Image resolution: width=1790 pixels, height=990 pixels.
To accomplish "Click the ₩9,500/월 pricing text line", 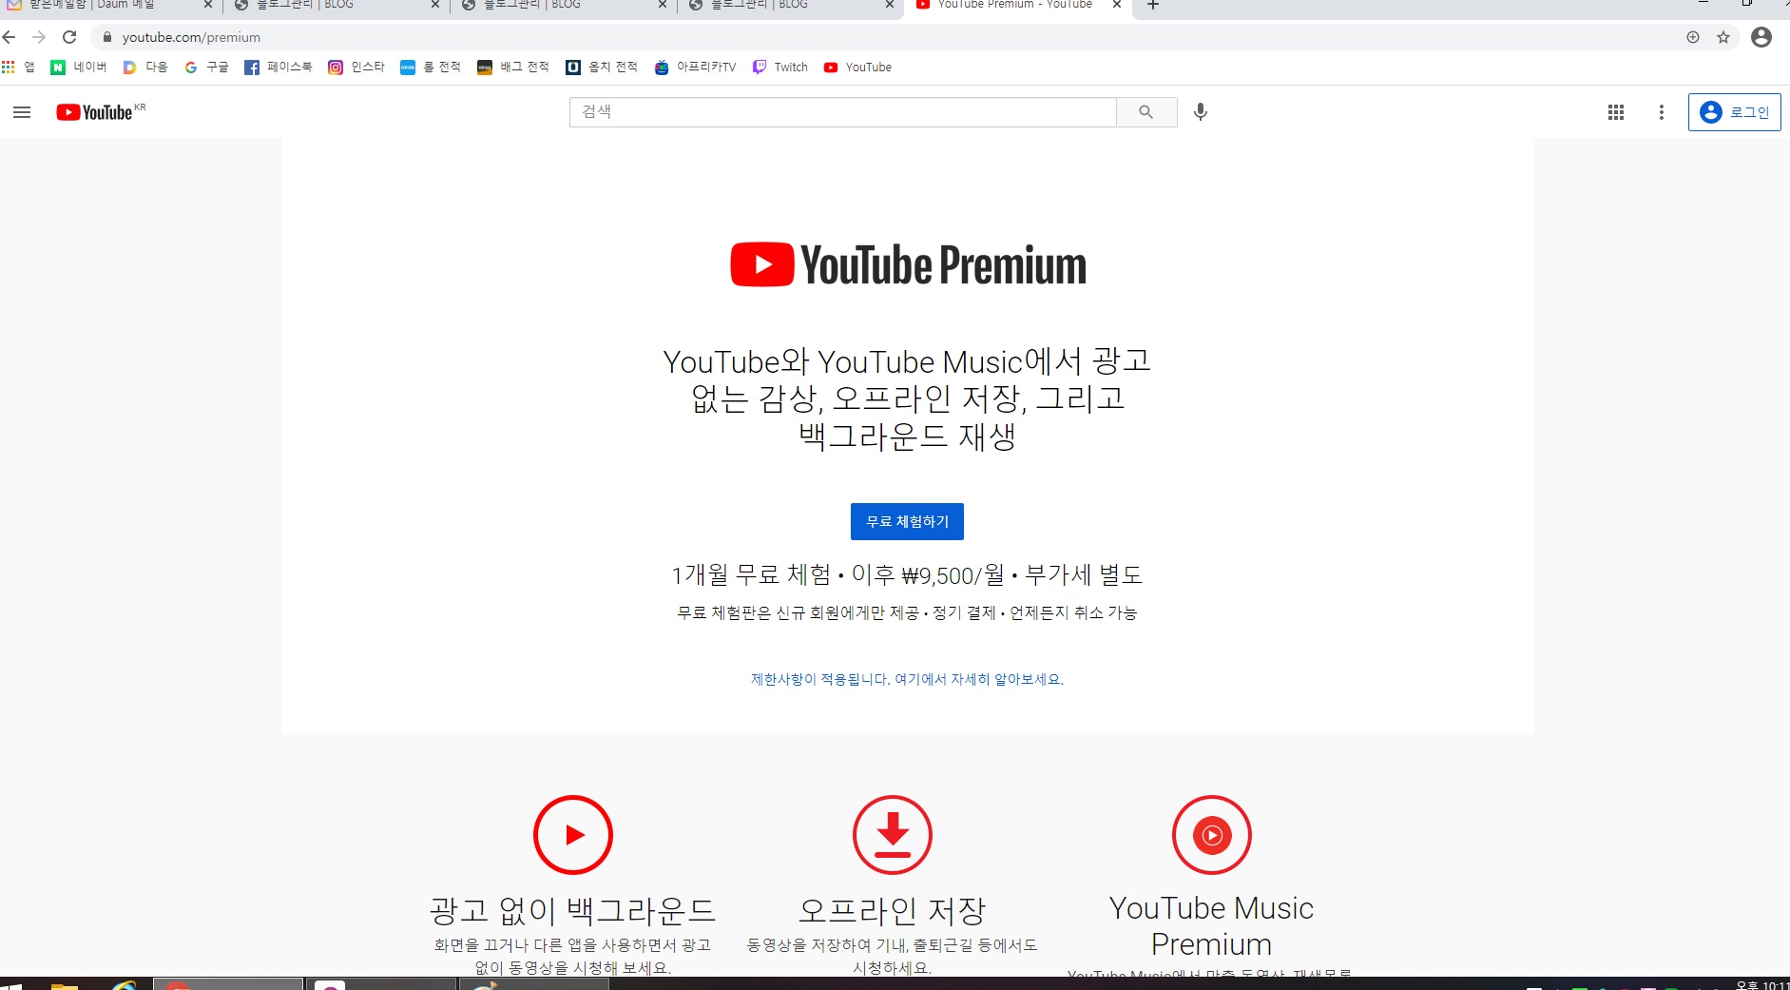I will pos(908,574).
